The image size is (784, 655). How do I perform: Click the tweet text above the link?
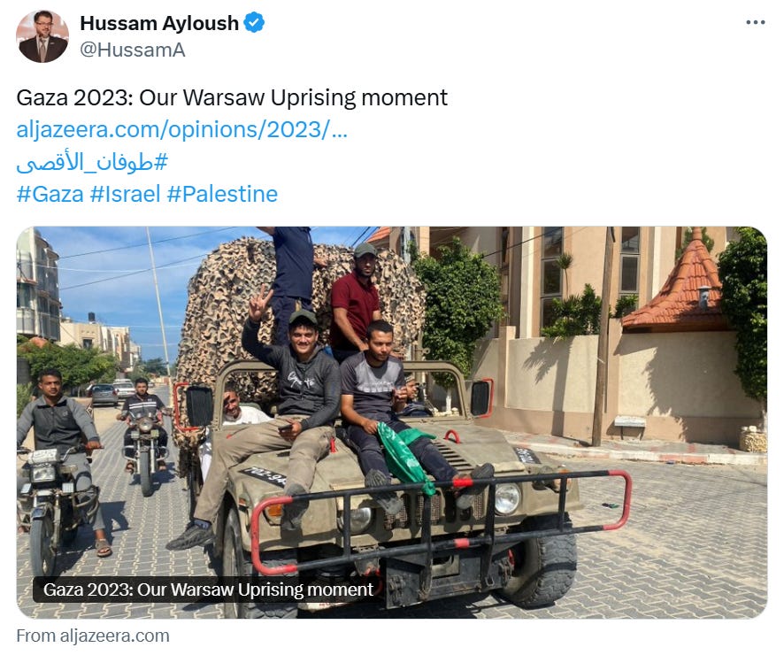[x=232, y=97]
